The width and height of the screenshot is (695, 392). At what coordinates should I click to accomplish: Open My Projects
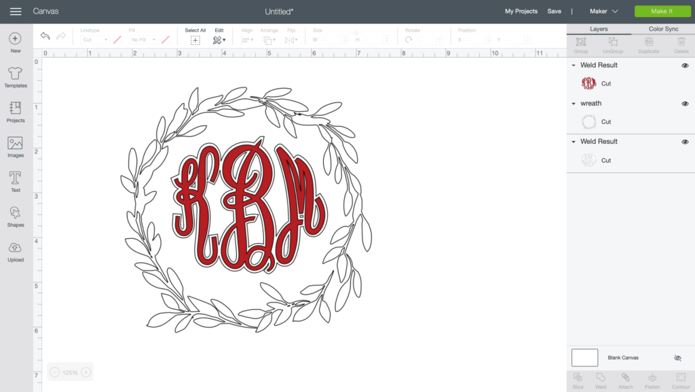point(521,12)
